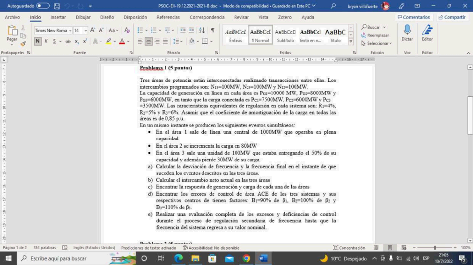This screenshot has height=265, width=473.
Task: Click the Compartir button
Action: (451, 17)
